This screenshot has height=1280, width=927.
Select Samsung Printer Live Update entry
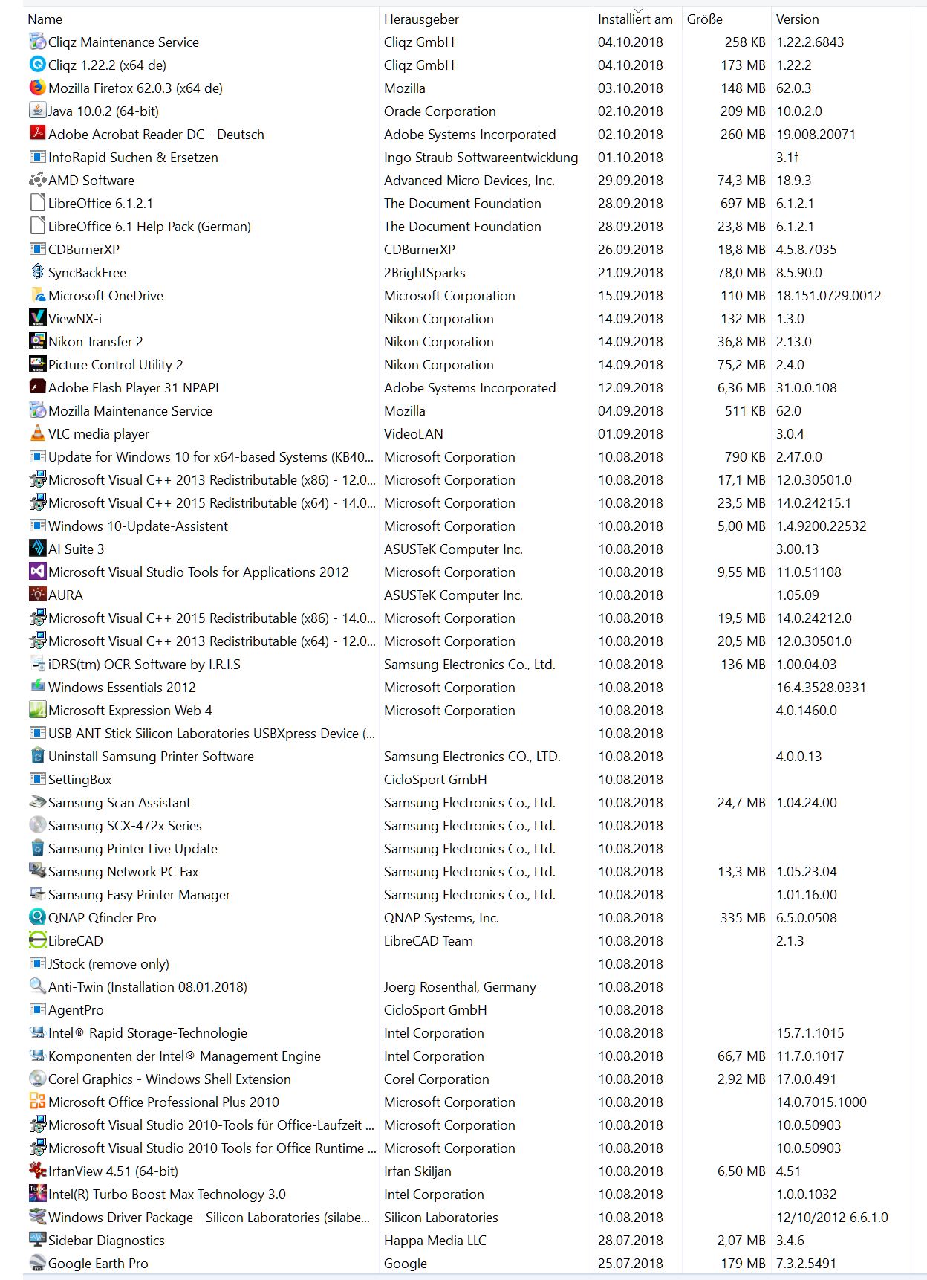(133, 848)
